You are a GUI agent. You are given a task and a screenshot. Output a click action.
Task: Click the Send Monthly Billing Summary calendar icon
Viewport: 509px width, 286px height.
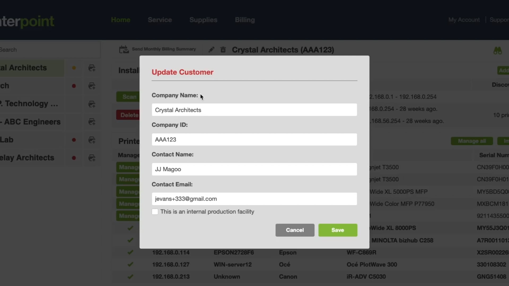(x=124, y=50)
